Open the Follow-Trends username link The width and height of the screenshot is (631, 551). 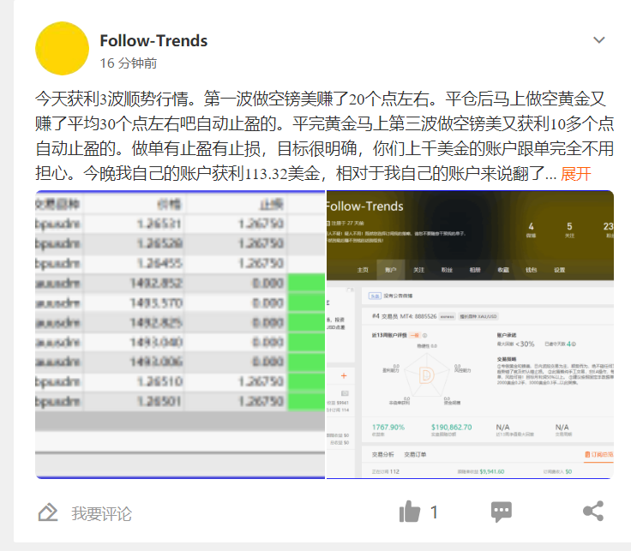(x=153, y=41)
